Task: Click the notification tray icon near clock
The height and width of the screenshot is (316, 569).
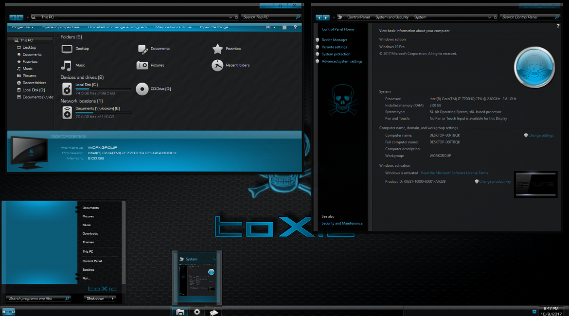Action: [x=534, y=311]
